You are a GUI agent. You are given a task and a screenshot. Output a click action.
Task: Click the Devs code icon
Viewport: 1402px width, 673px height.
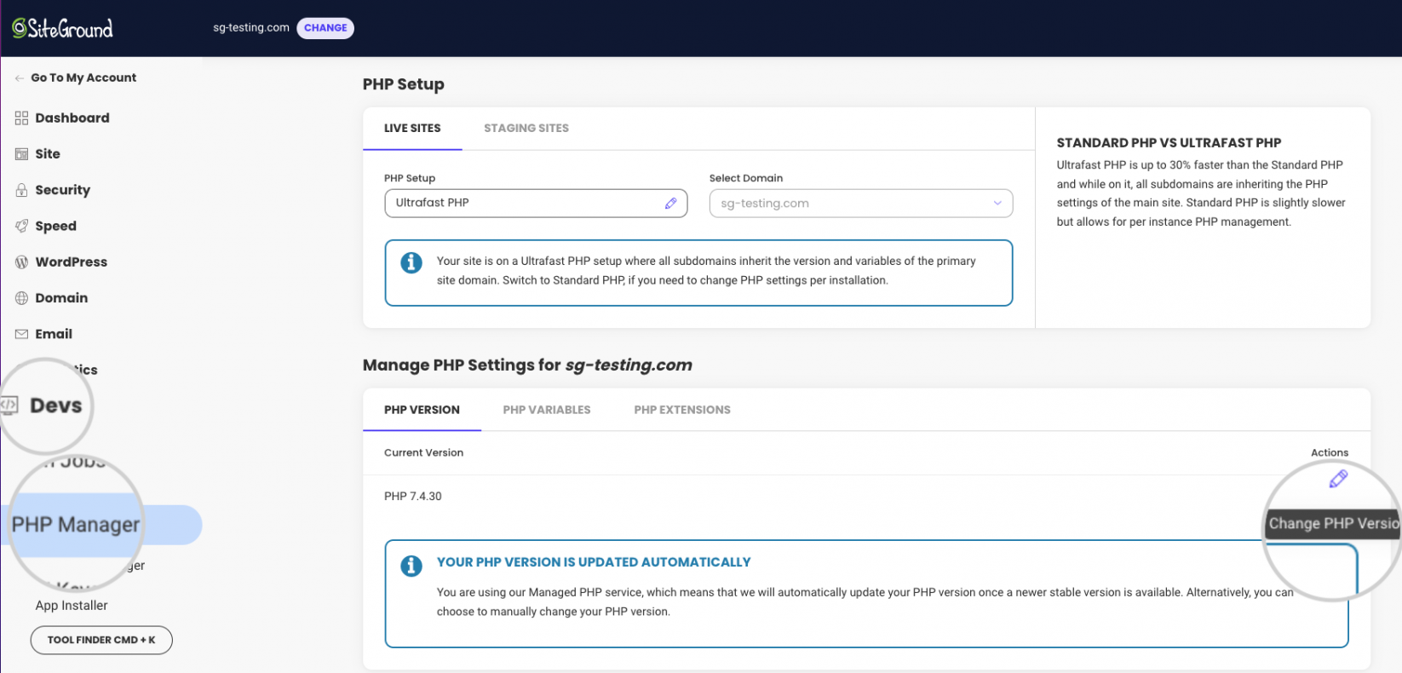pyautogui.click(x=9, y=405)
